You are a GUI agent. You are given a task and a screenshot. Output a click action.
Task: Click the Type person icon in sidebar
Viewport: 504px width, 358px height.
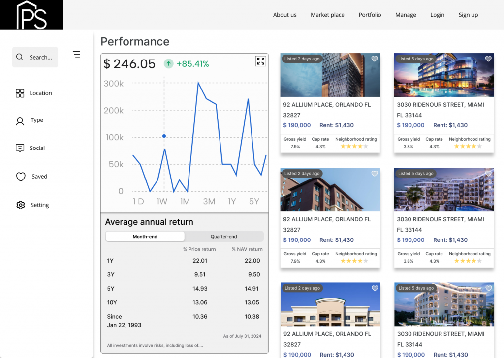pos(20,121)
